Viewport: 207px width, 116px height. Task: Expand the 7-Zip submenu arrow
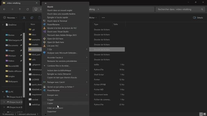[x=87, y=49]
